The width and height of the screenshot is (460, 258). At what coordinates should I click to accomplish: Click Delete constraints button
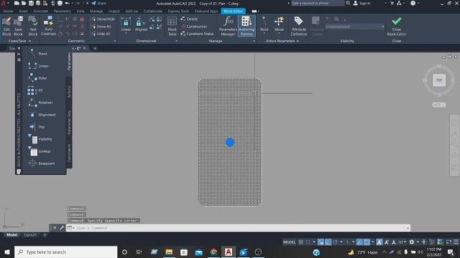tap(190, 19)
